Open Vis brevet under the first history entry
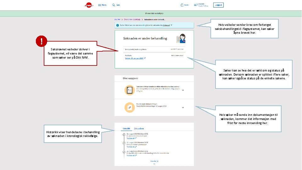The image size is (302, 170). tap(131, 138)
